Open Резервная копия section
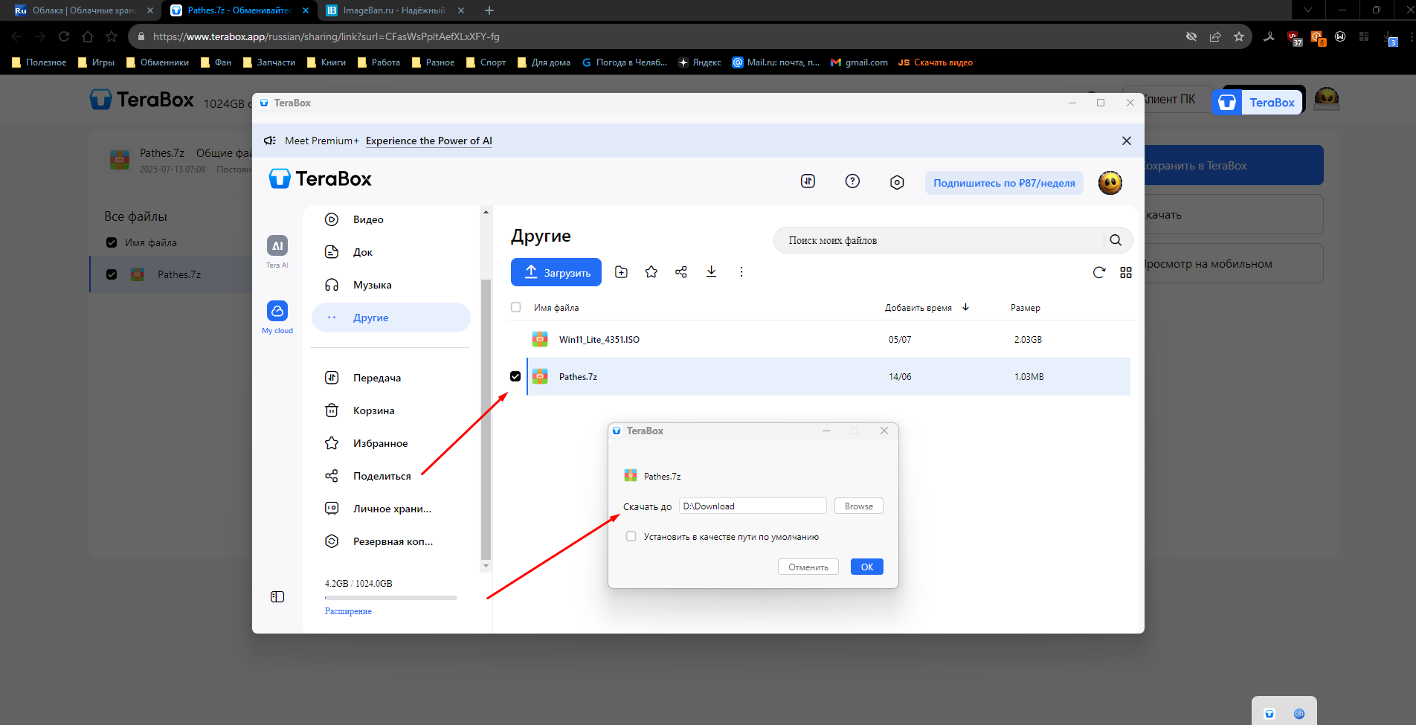This screenshot has height=725, width=1416. [391, 541]
